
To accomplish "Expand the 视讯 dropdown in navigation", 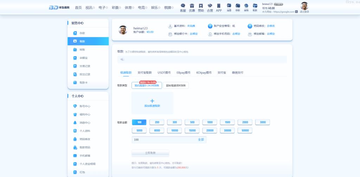I will click(x=90, y=7).
